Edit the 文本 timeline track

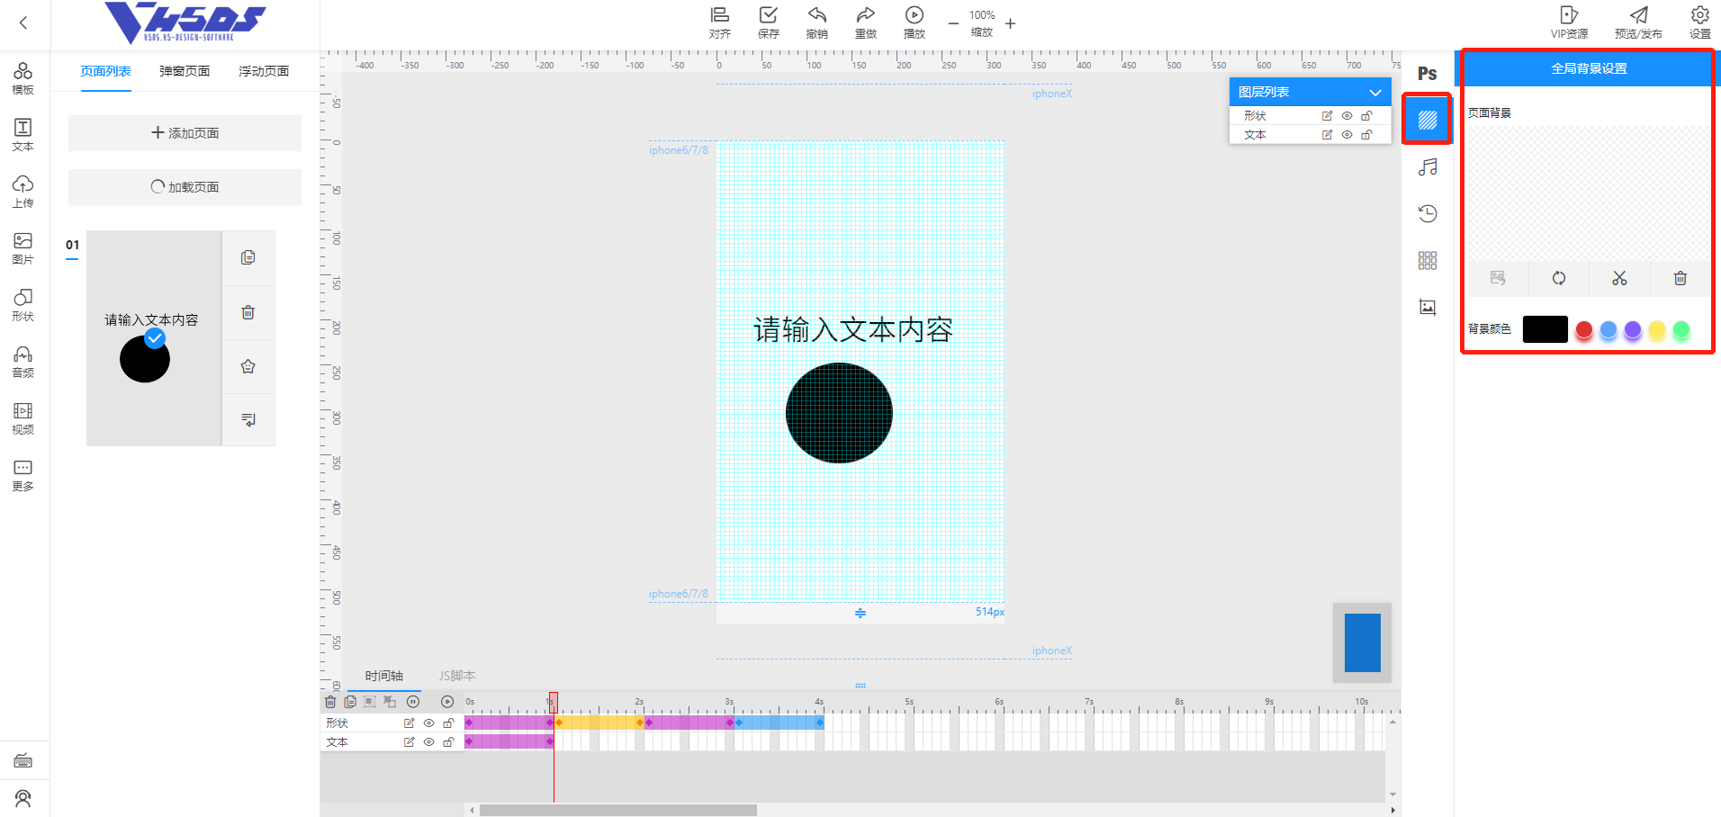pos(409,742)
